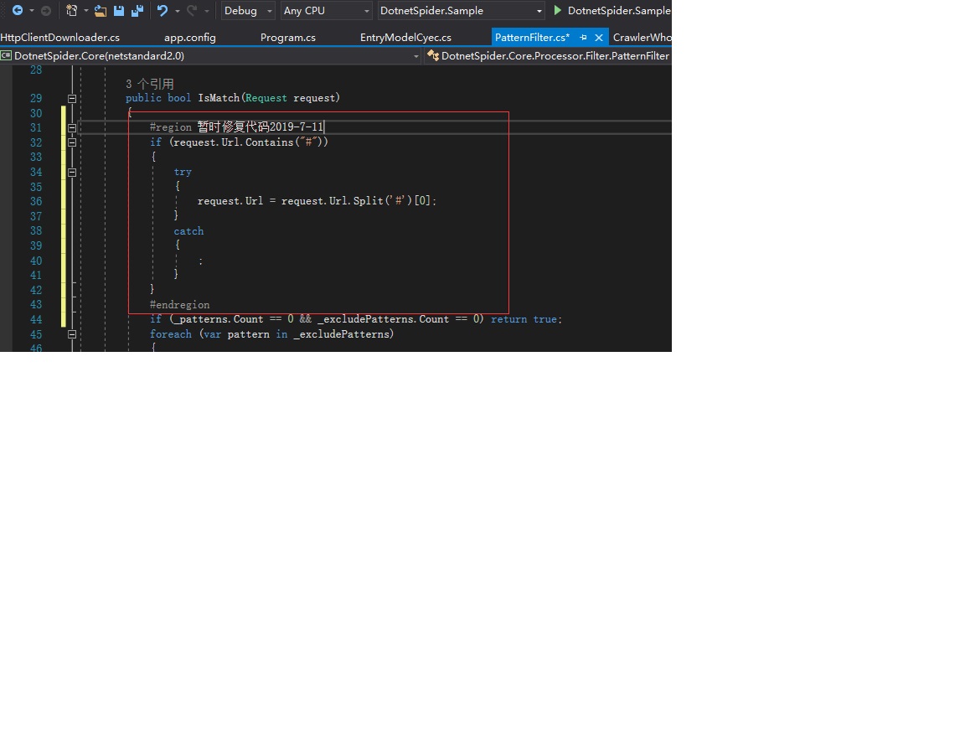Open the 3 references CodeLens link
The width and height of the screenshot is (965, 744).
coord(148,83)
